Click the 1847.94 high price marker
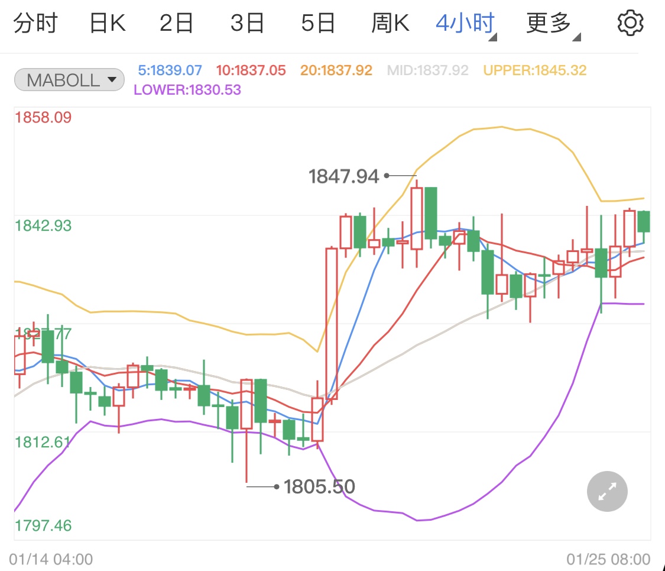The width and height of the screenshot is (665, 571). (343, 176)
